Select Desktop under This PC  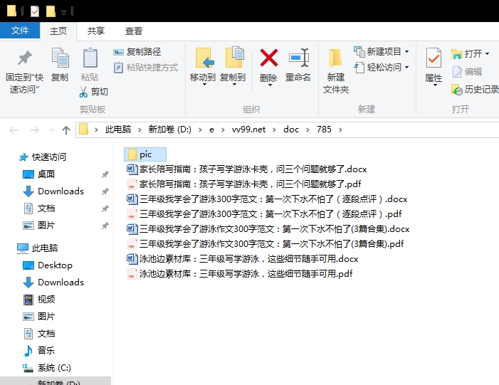(x=48, y=265)
